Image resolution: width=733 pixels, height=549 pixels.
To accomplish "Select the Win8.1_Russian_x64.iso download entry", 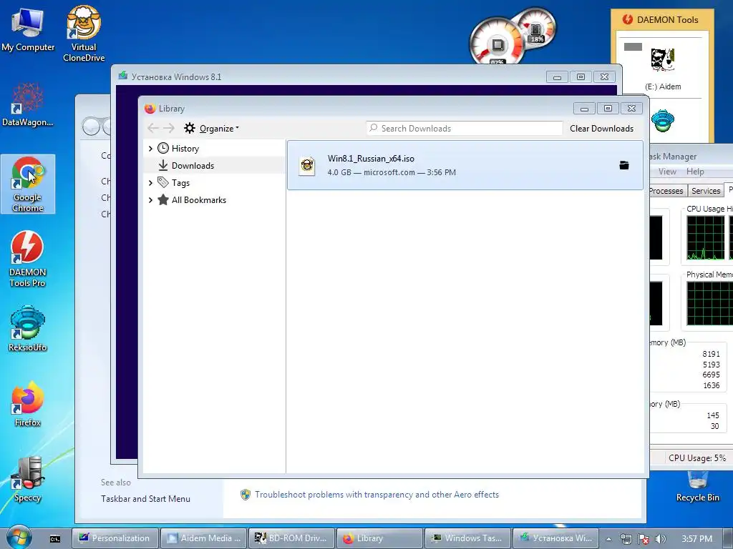I will pyautogui.click(x=465, y=165).
